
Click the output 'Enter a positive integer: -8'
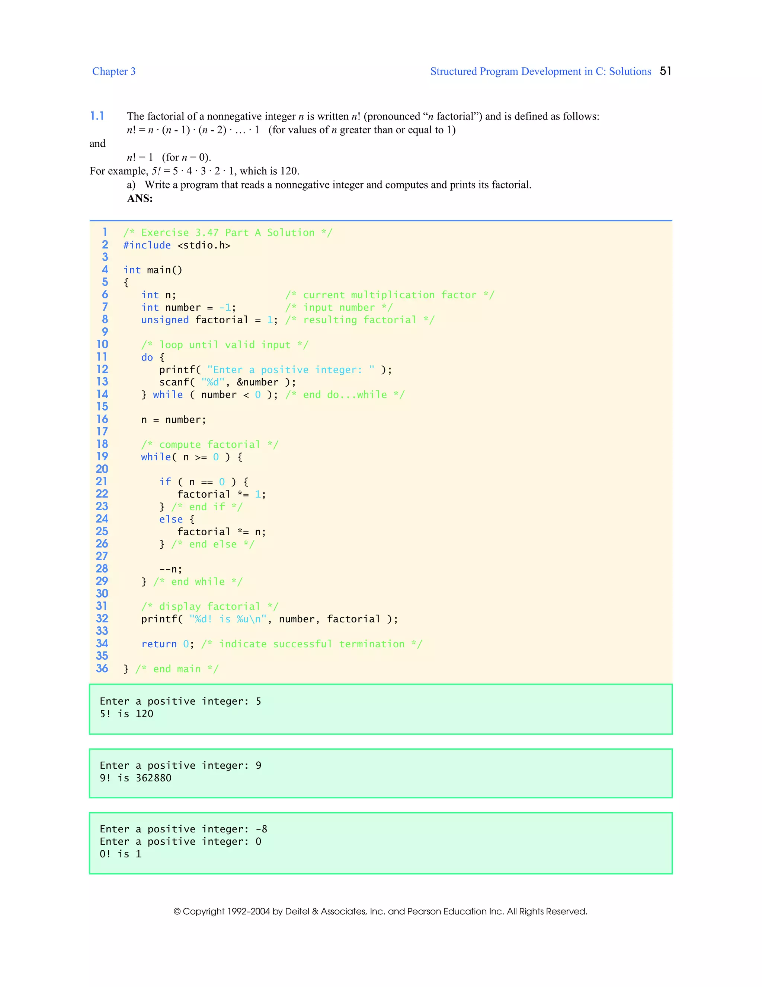click(183, 829)
